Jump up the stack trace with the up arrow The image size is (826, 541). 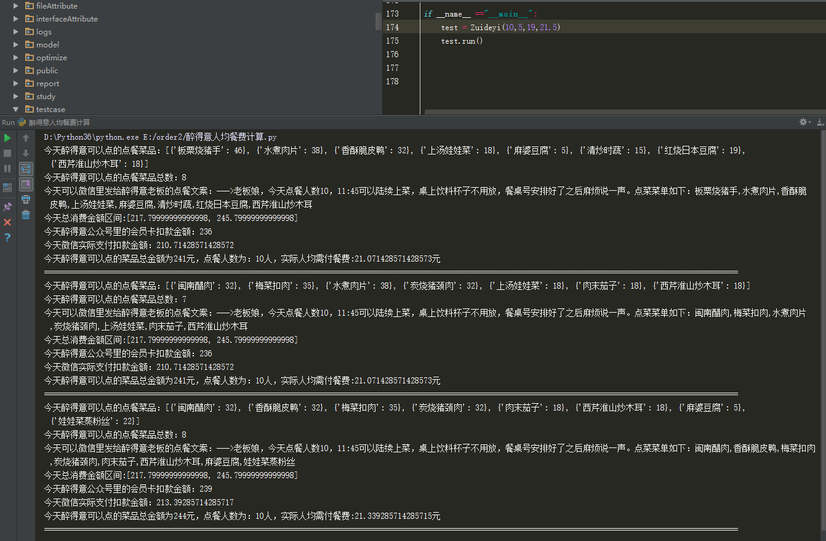26,138
